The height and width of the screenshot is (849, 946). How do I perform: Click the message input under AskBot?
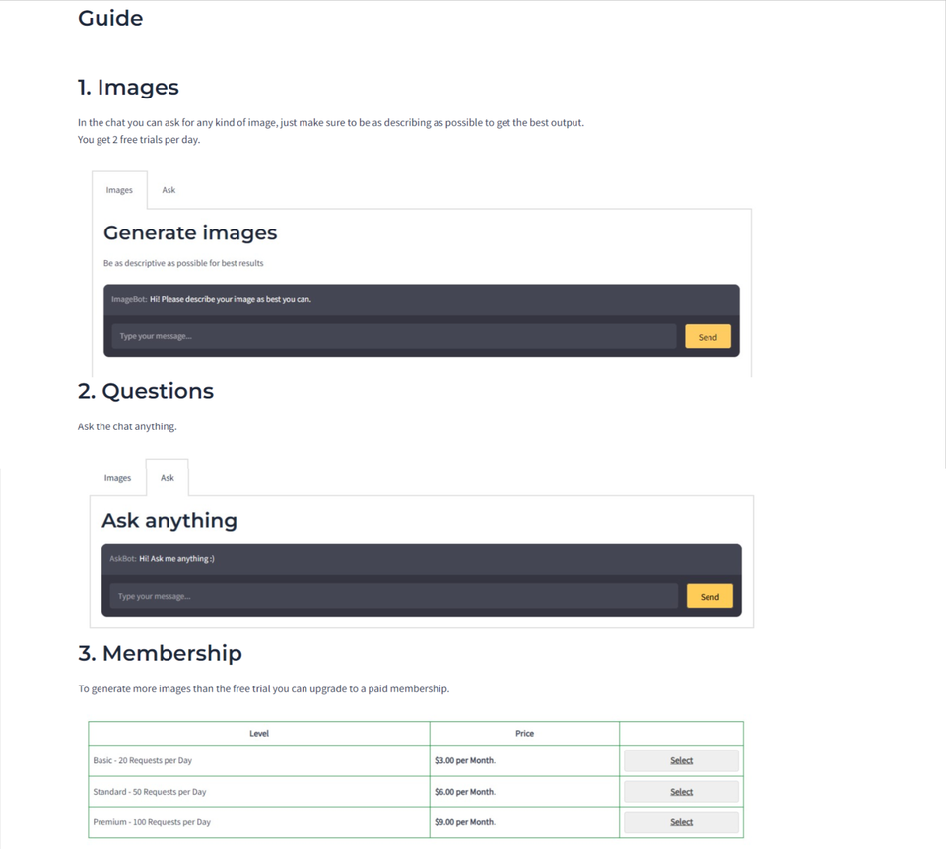(x=394, y=595)
